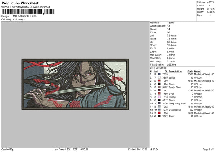The width and height of the screenshot is (216, 152).
Task: Click the Trims value '56'
Action: (x=168, y=32)
